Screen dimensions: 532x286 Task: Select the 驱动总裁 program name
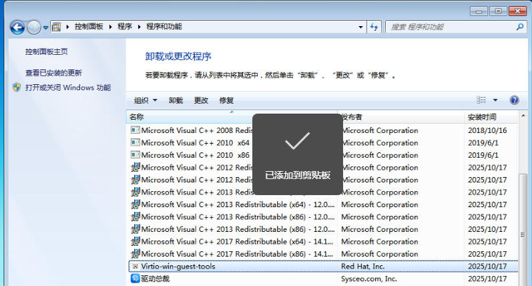pos(155,279)
